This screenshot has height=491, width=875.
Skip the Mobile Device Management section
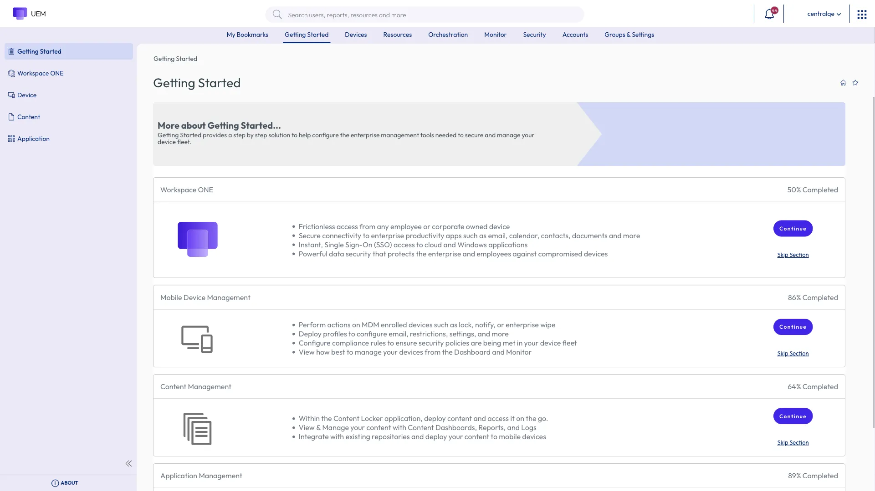pyautogui.click(x=793, y=354)
